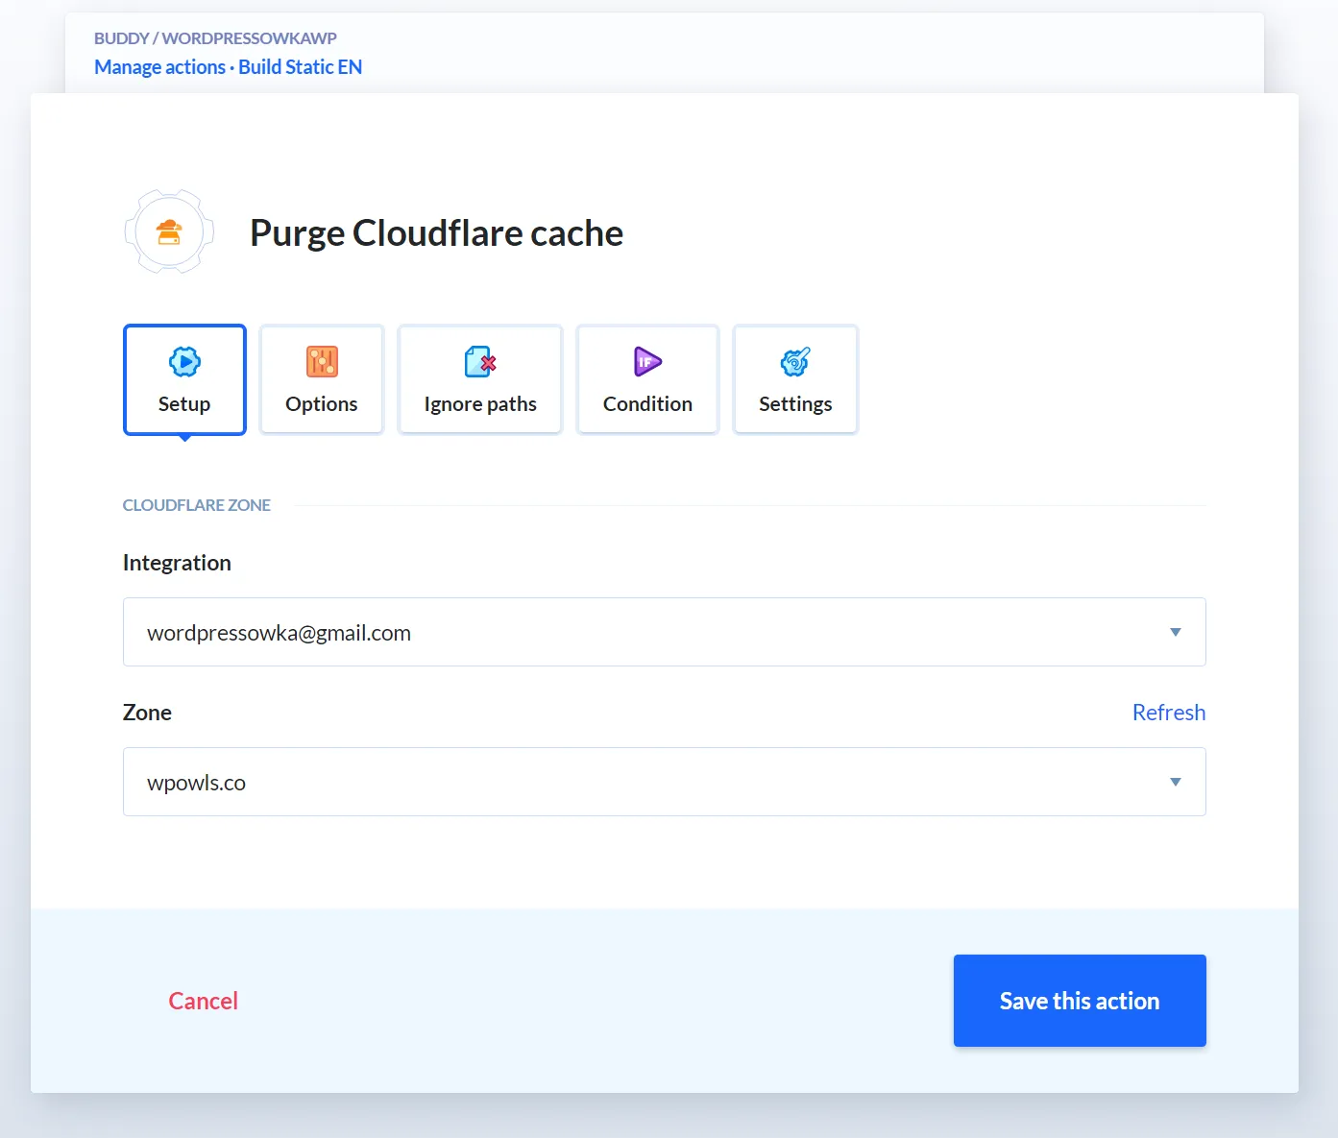
Task: Expand the Zone dropdown arrow
Action: pyautogui.click(x=1175, y=782)
